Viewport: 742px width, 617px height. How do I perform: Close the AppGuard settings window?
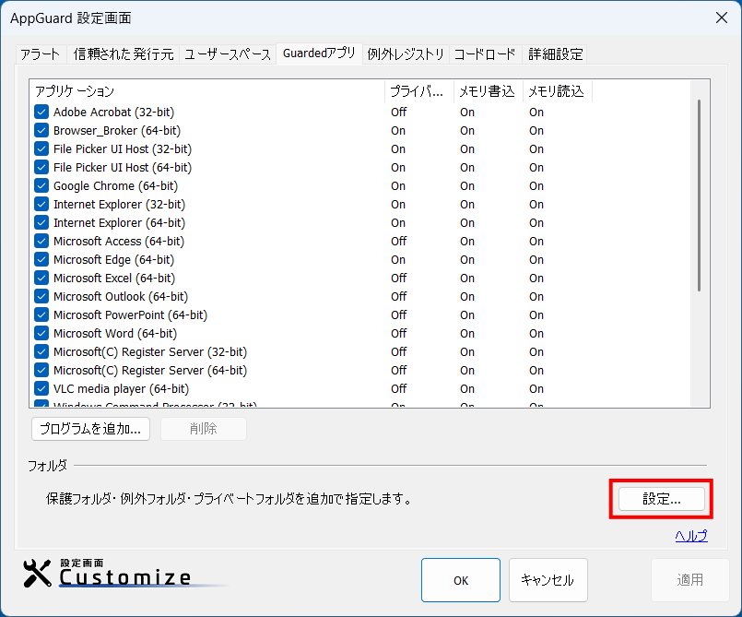(721, 18)
